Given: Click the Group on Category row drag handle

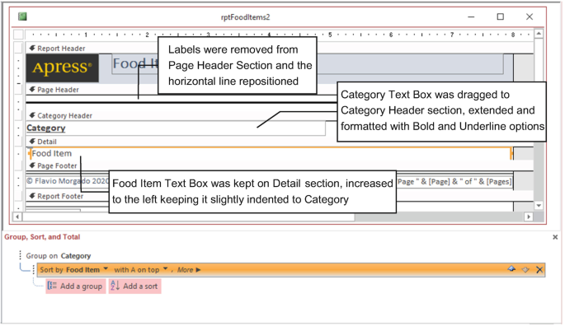Looking at the screenshot, I should point(20,255).
